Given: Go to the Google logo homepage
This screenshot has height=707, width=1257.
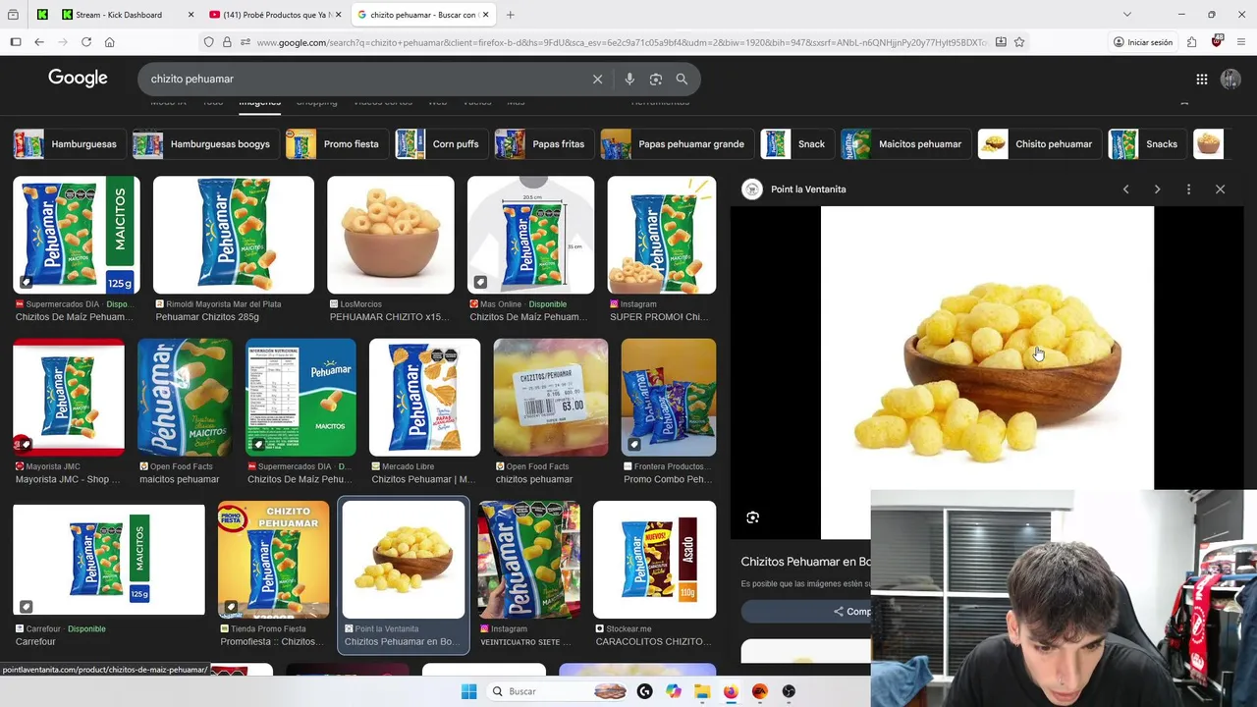Looking at the screenshot, I should point(78,79).
